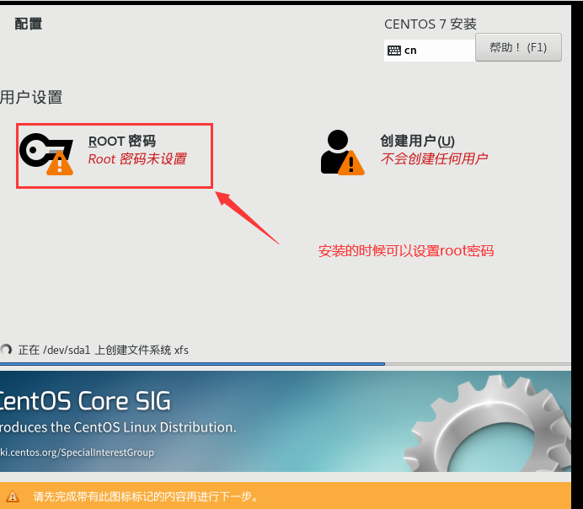Click the orange warning message text

pyautogui.click(x=146, y=496)
